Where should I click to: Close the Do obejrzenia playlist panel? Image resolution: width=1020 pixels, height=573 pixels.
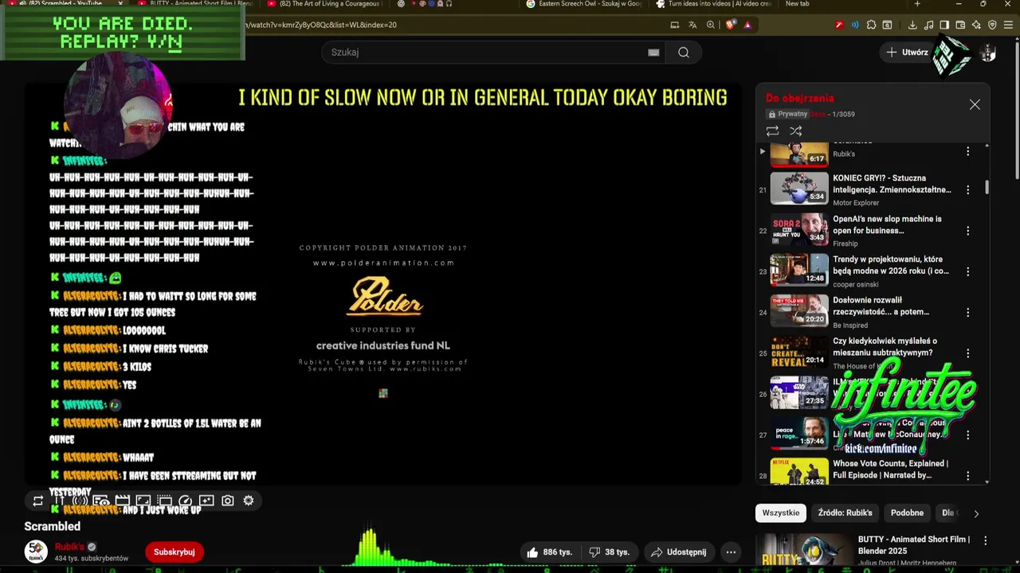(975, 105)
